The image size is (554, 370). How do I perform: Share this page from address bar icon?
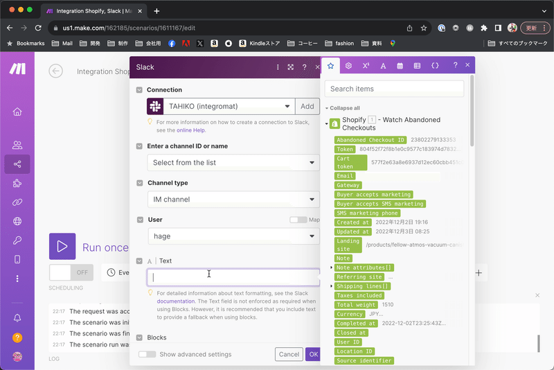click(409, 28)
